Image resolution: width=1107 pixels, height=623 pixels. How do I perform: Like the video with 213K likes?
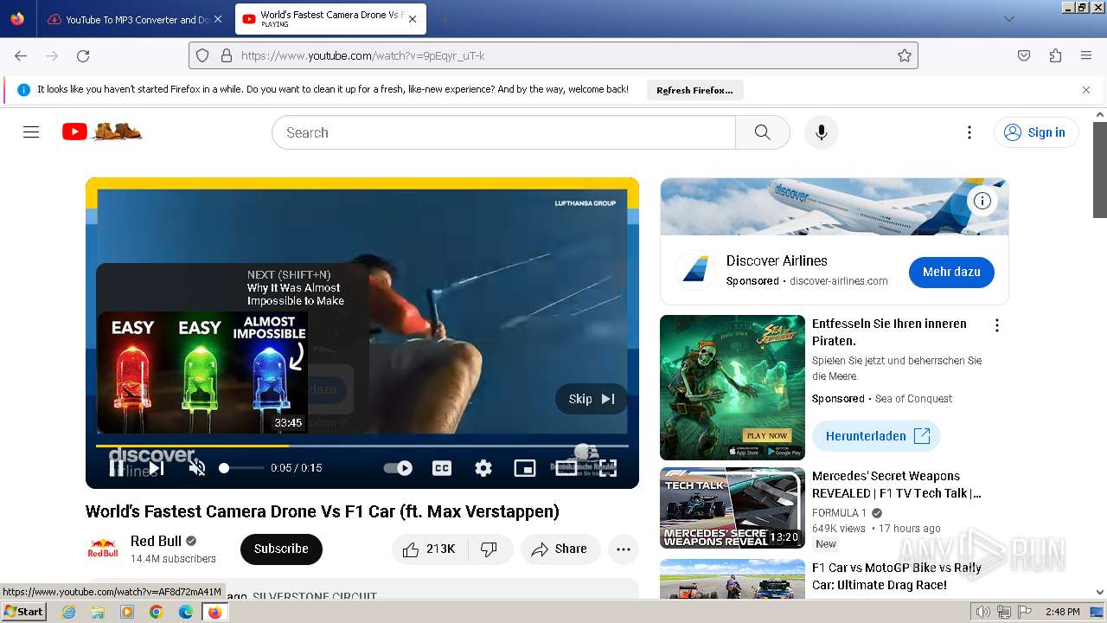click(429, 549)
